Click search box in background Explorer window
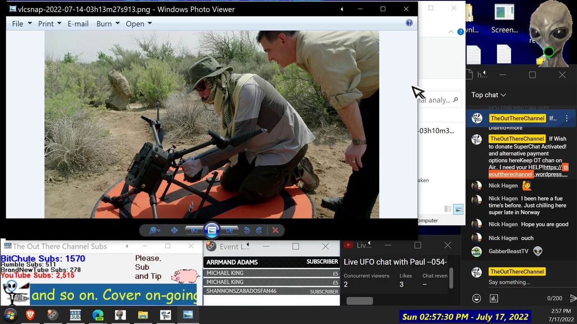 click(x=439, y=100)
